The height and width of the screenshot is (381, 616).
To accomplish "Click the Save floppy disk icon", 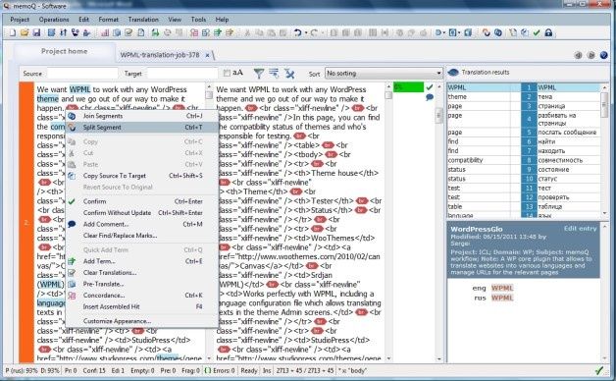I will [36, 32].
